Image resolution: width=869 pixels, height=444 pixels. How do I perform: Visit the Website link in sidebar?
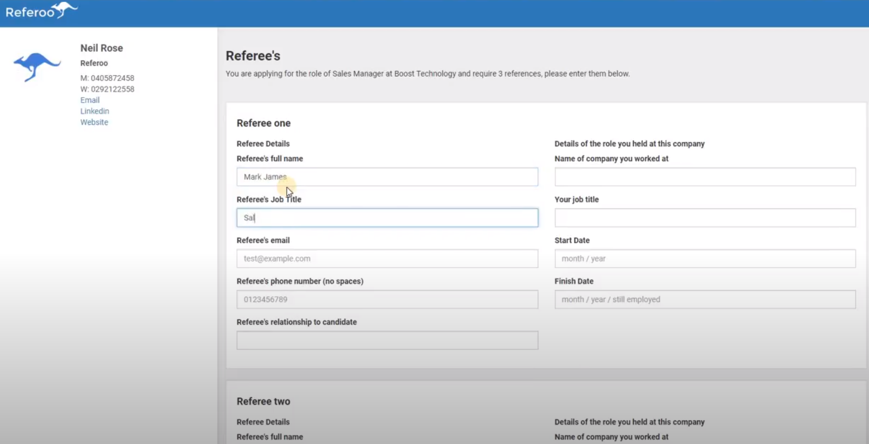94,122
